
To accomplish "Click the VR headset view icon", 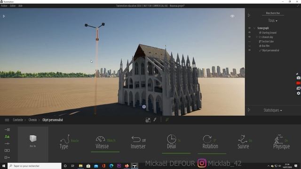I will 232,16.
